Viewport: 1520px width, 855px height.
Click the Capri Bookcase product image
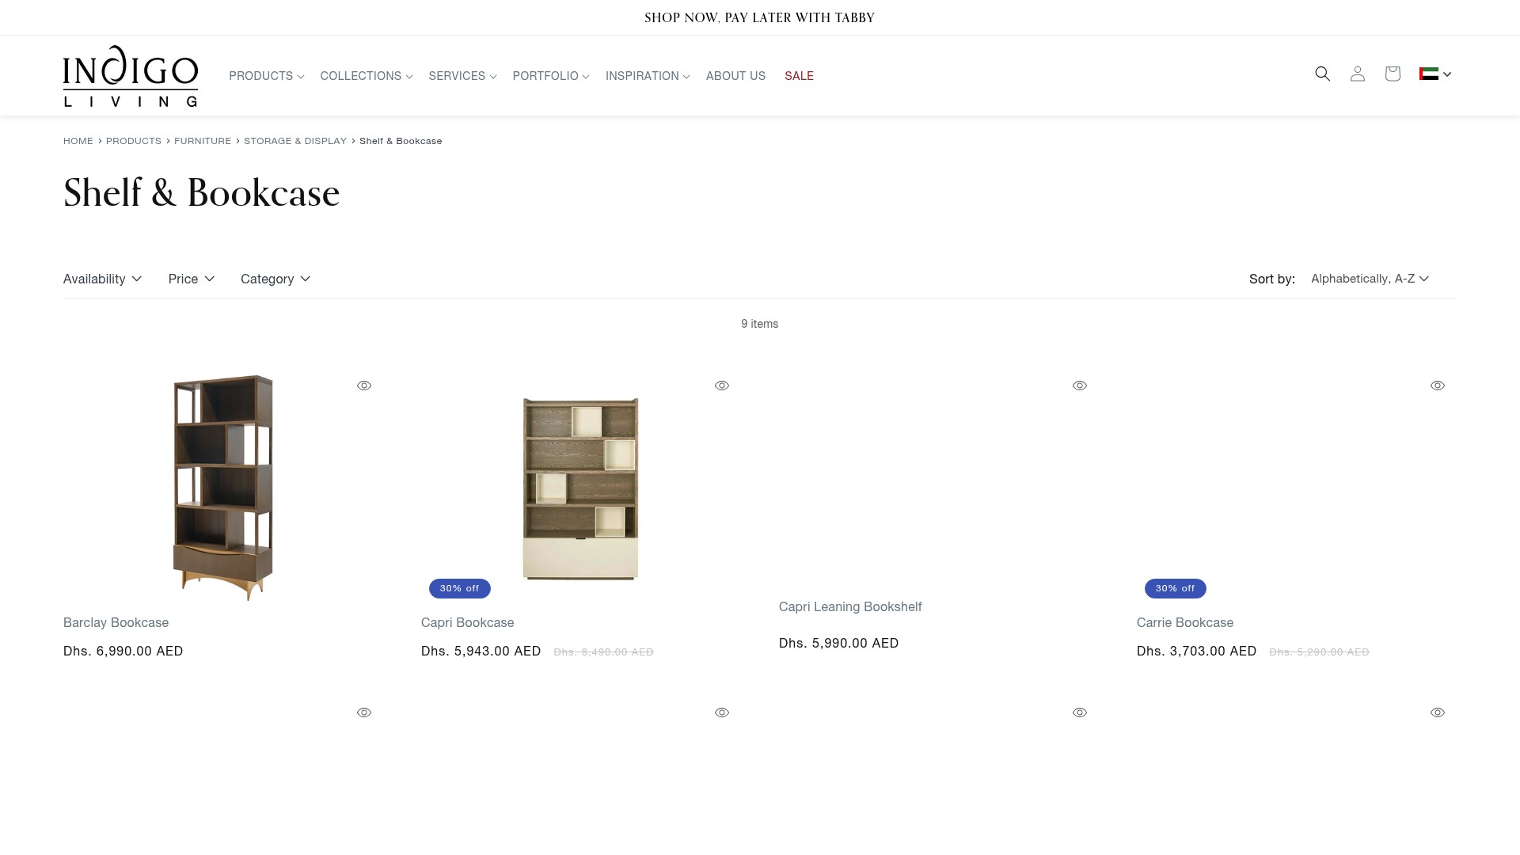[580, 488]
